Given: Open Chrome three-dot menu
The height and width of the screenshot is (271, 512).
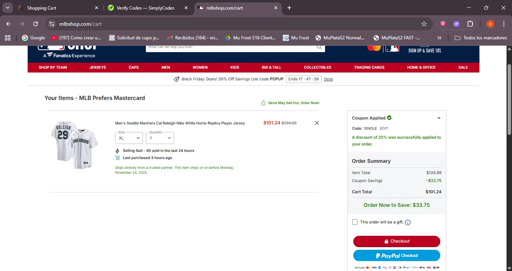Looking at the screenshot, I should 504,24.
